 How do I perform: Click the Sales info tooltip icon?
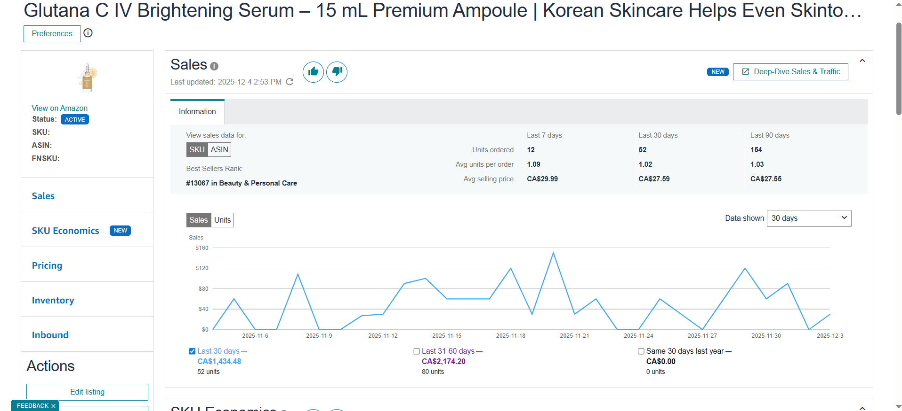tap(214, 66)
